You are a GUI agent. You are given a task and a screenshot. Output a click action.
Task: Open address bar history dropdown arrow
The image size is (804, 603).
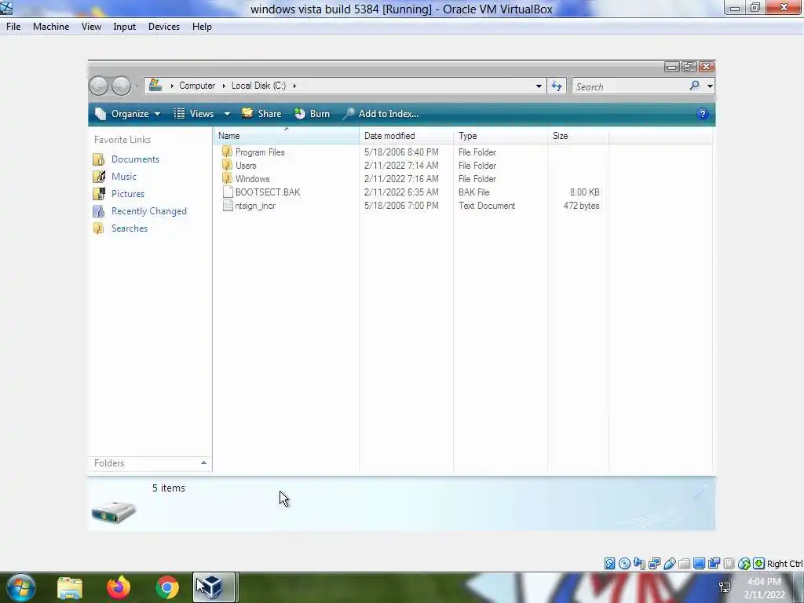click(x=539, y=86)
